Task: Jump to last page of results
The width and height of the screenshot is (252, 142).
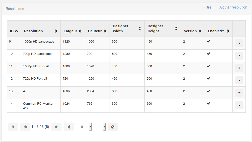Action: [x=68, y=127]
